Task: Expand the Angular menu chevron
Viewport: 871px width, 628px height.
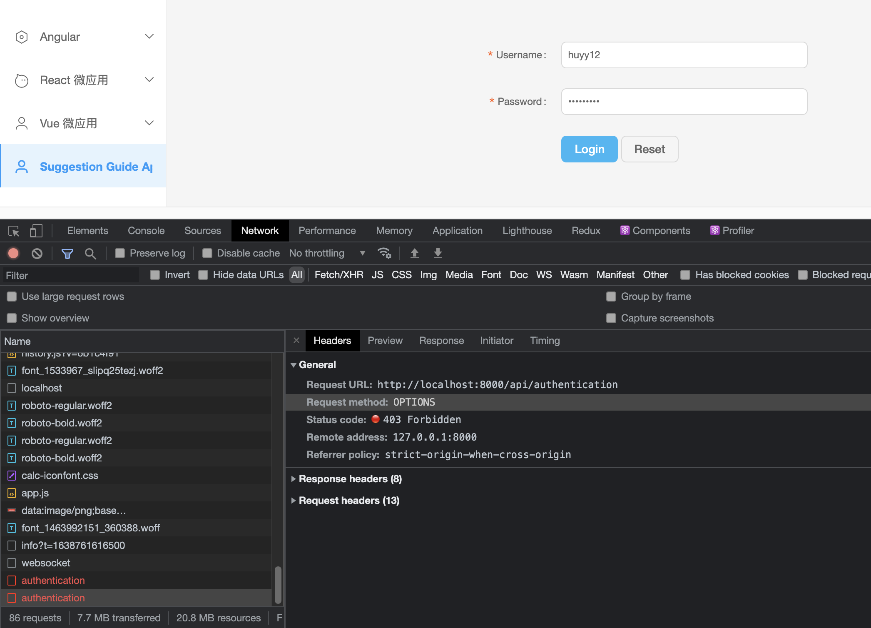Action: click(x=149, y=37)
